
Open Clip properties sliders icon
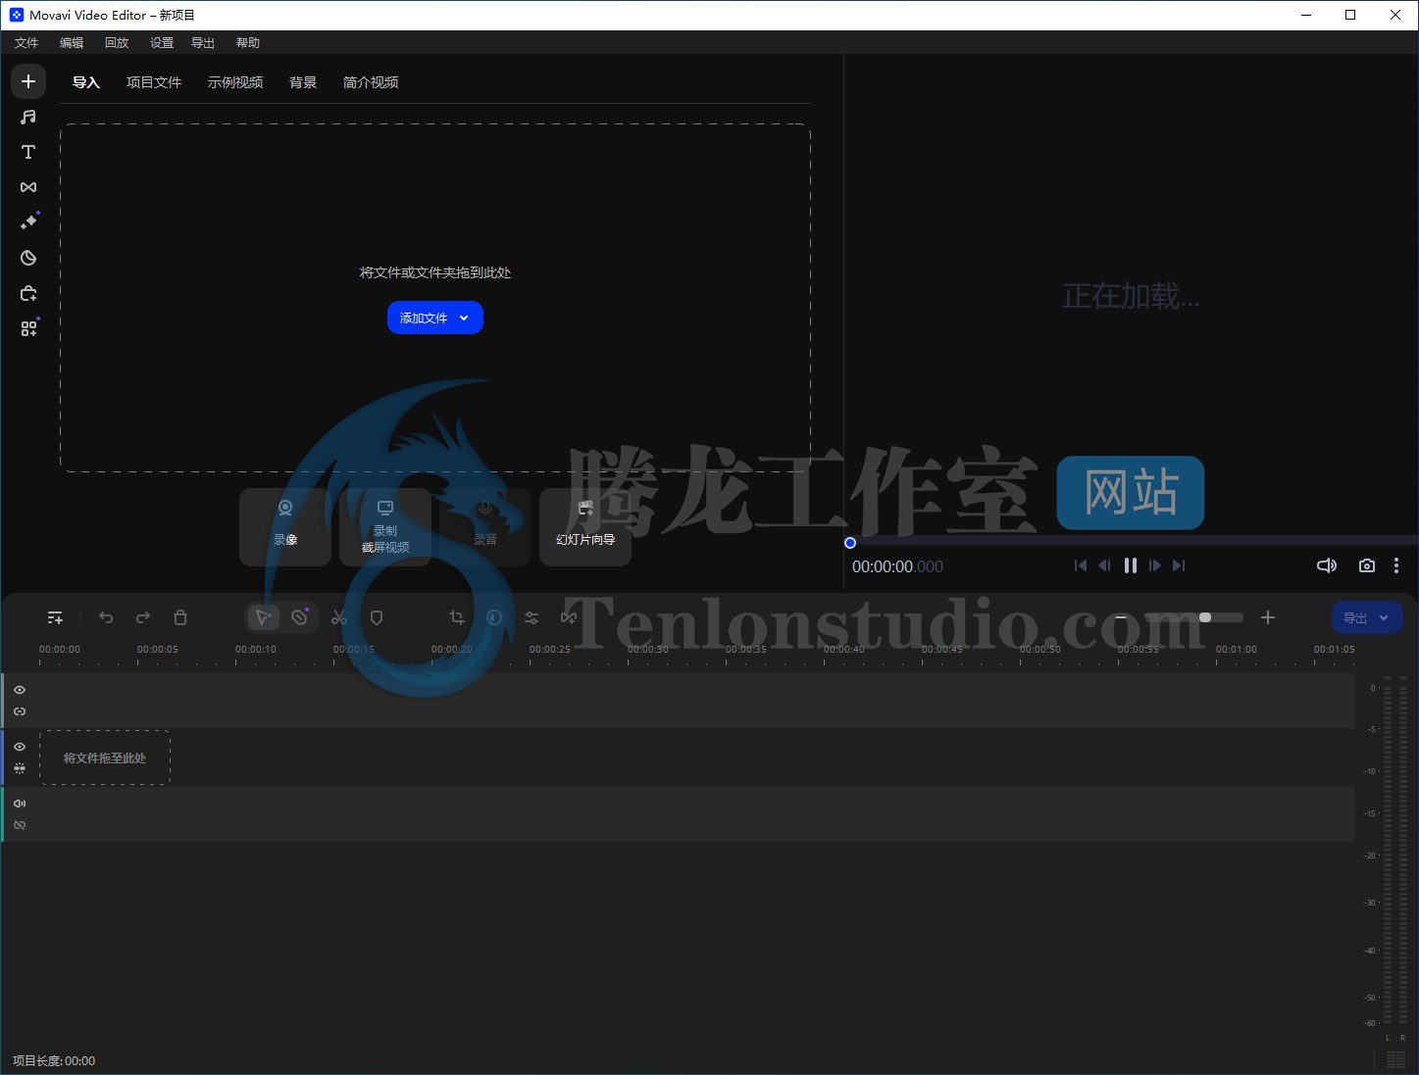tap(532, 617)
